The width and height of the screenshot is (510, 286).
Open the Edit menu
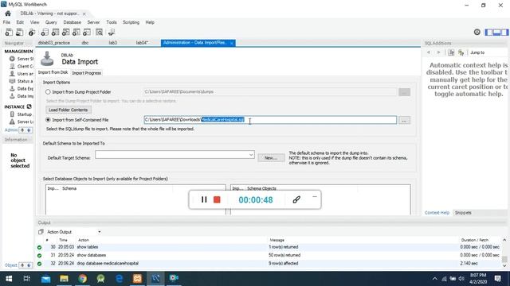pos(20,22)
